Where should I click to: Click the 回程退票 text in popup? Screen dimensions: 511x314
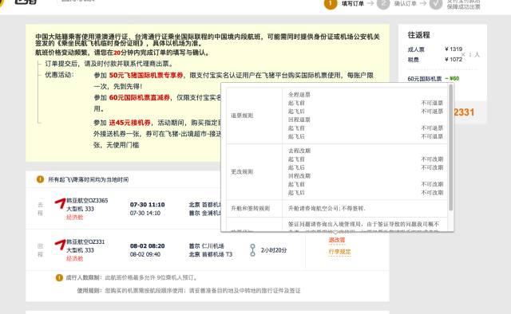(299, 120)
